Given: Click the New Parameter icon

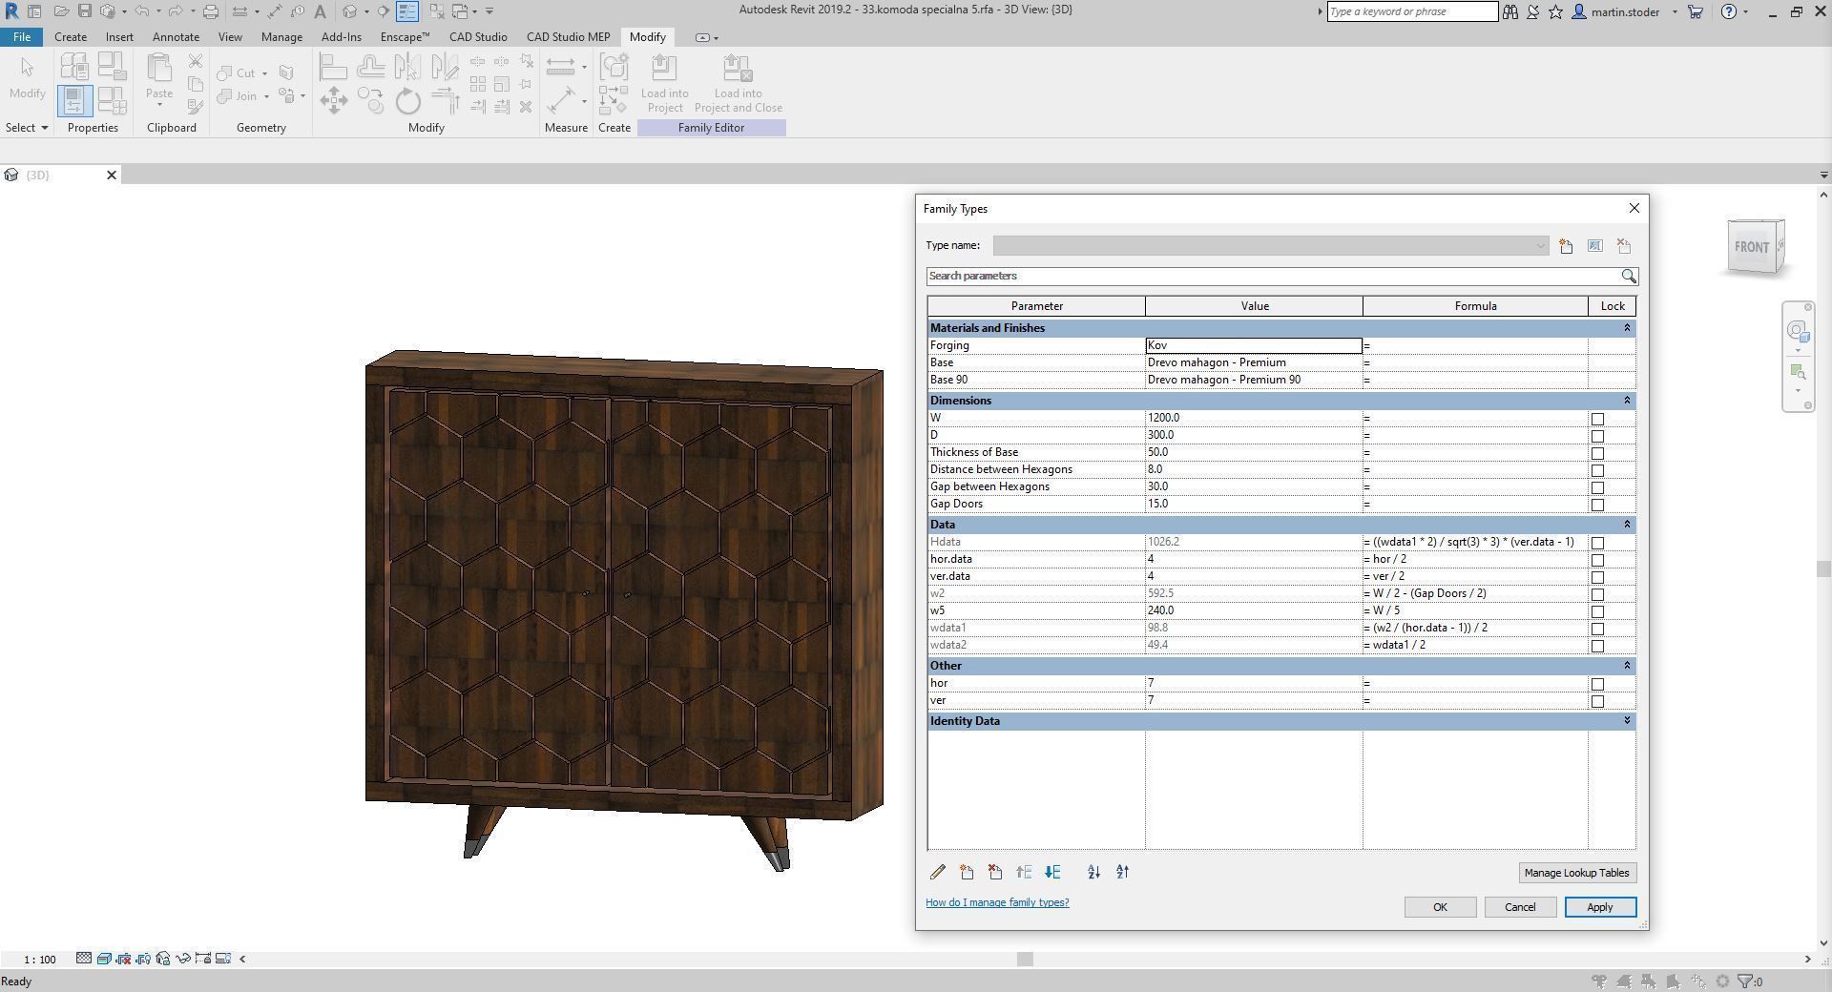Looking at the screenshot, I should pyautogui.click(x=966, y=872).
